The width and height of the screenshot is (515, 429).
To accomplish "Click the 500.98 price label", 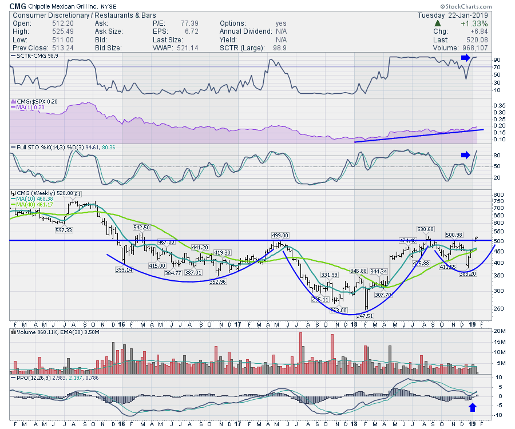I will [454, 235].
